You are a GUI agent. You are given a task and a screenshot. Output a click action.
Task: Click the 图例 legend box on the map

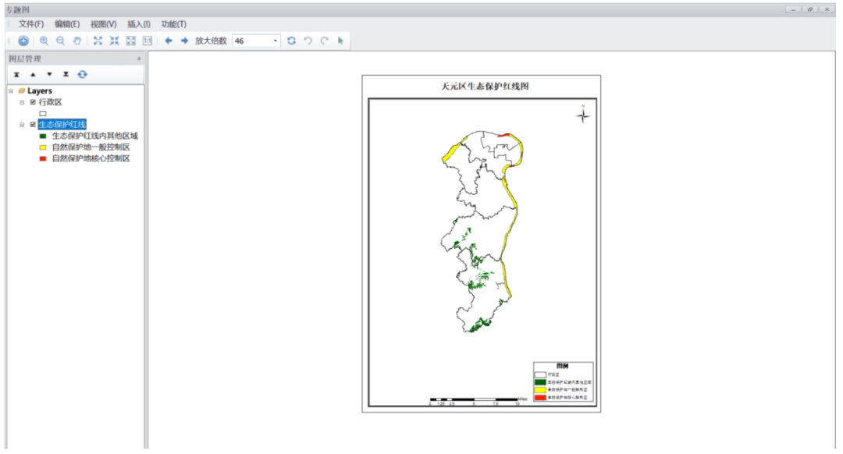pyautogui.click(x=563, y=382)
